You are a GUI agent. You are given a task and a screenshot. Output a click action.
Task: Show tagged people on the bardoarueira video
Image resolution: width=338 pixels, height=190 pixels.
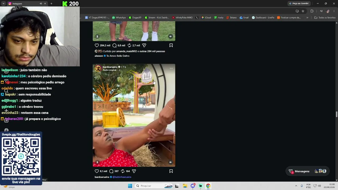click(97, 162)
